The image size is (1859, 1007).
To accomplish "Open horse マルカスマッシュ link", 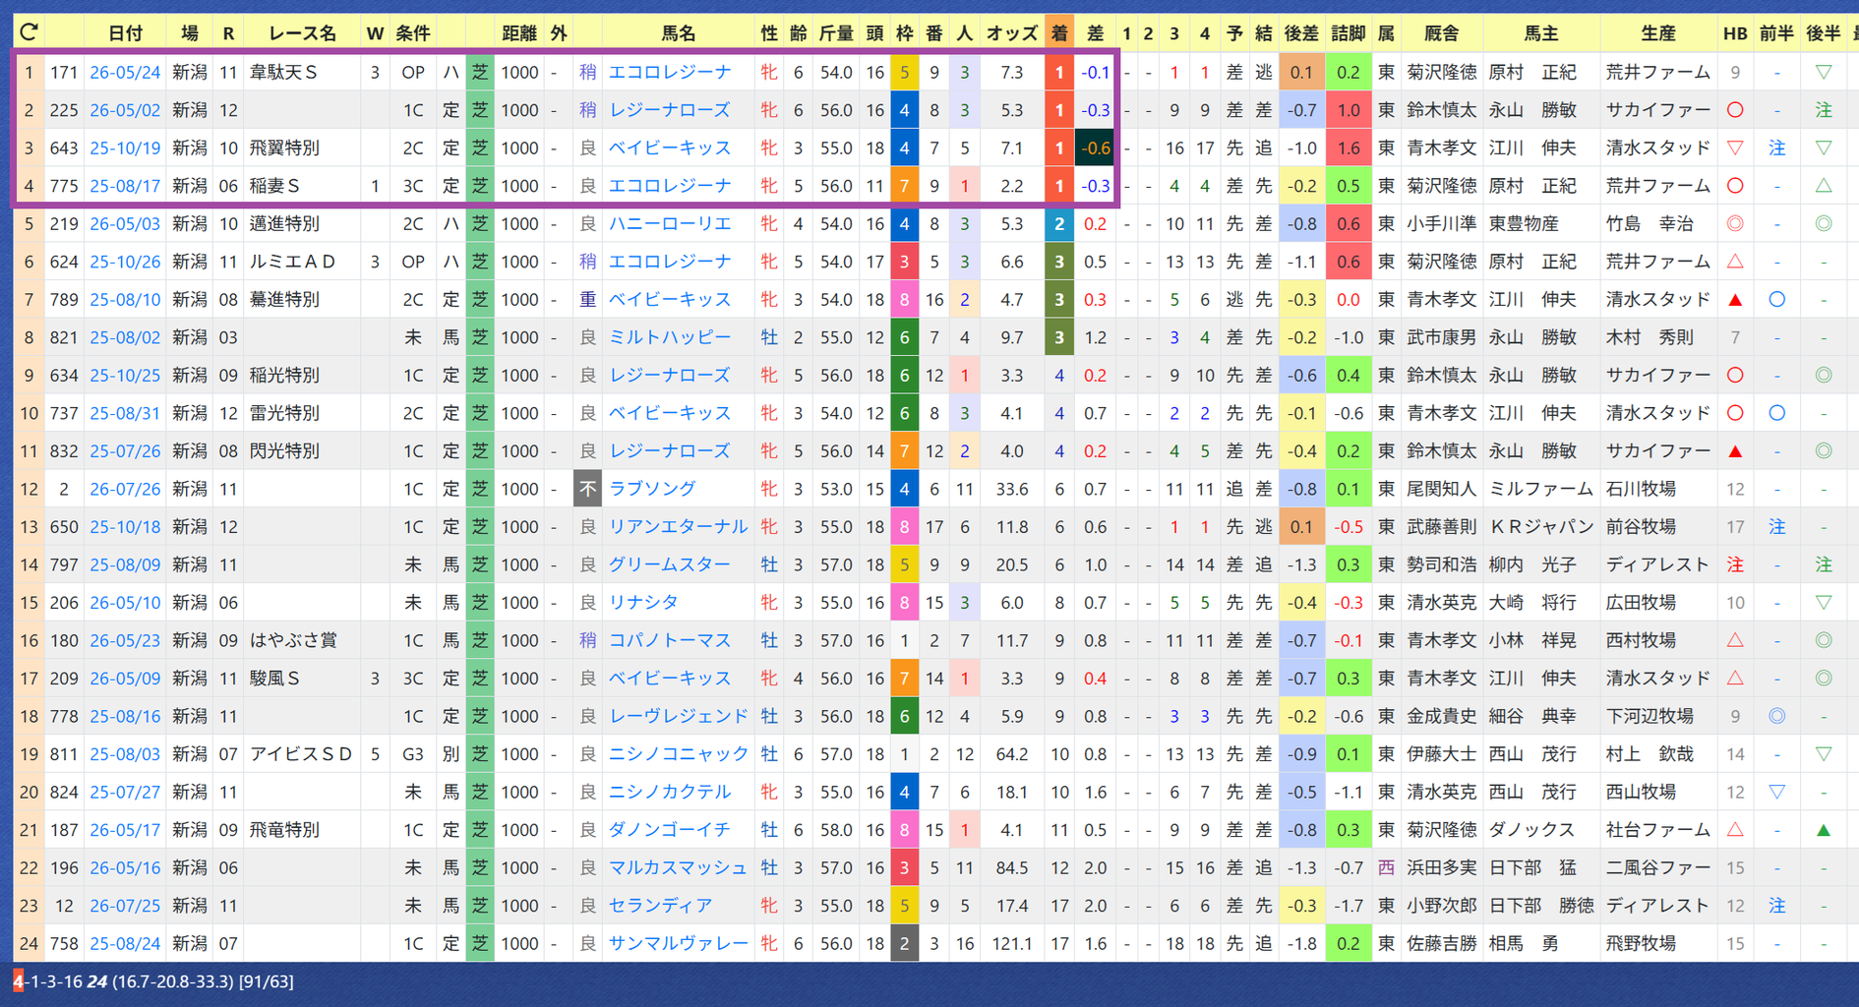I will point(679,867).
